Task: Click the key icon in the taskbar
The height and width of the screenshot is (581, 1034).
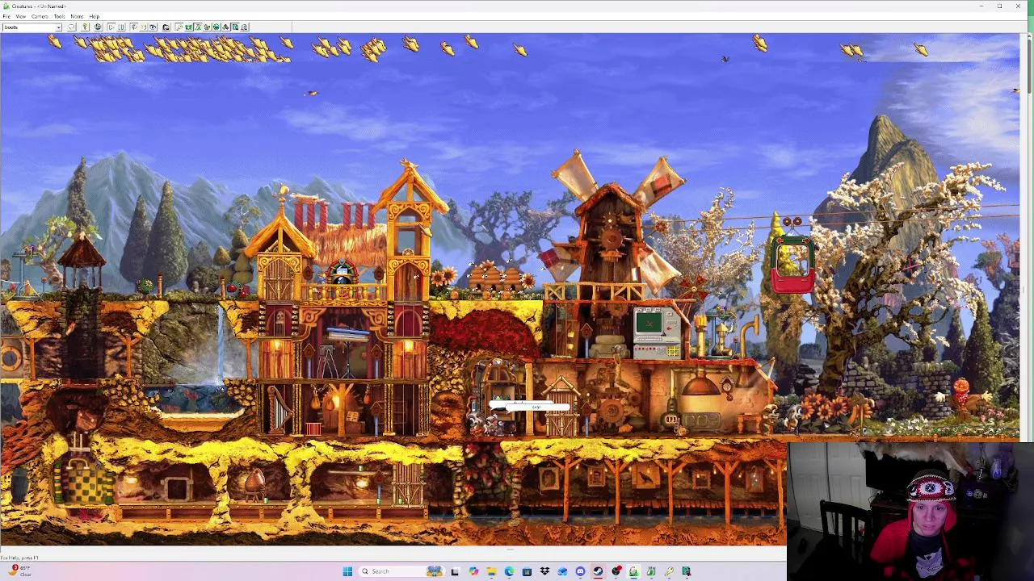Action: click(669, 571)
